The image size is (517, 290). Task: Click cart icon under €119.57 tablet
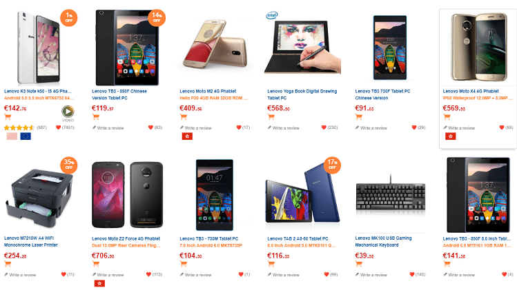pyautogui.click(x=96, y=116)
